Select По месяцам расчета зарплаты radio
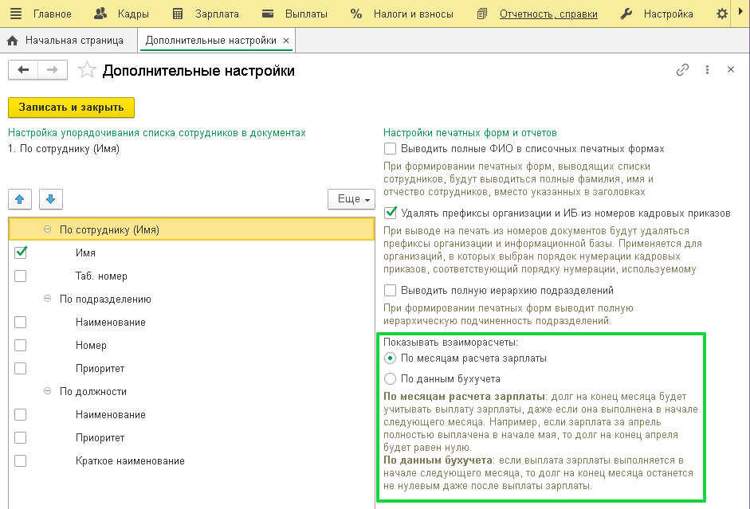This screenshot has width=750, height=509. coord(391,358)
